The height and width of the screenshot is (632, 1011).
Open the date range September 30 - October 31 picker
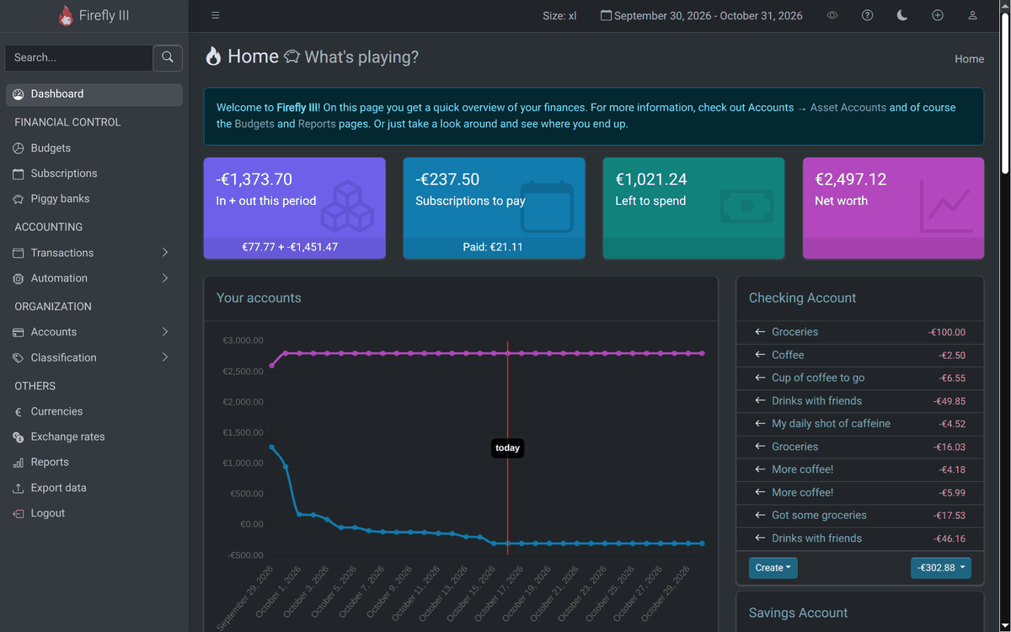click(x=701, y=15)
